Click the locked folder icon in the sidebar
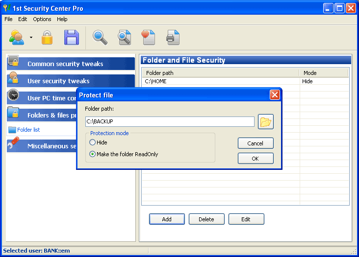This screenshot has width=359, height=257. click(13, 112)
